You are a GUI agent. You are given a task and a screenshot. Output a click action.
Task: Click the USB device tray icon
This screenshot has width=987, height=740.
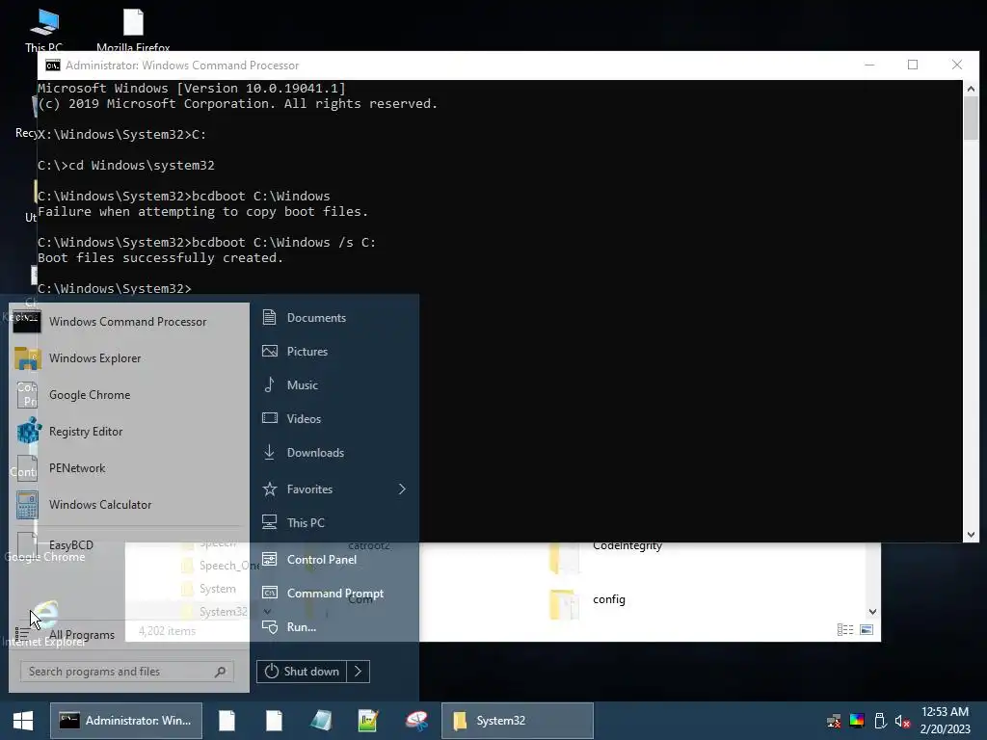880,721
